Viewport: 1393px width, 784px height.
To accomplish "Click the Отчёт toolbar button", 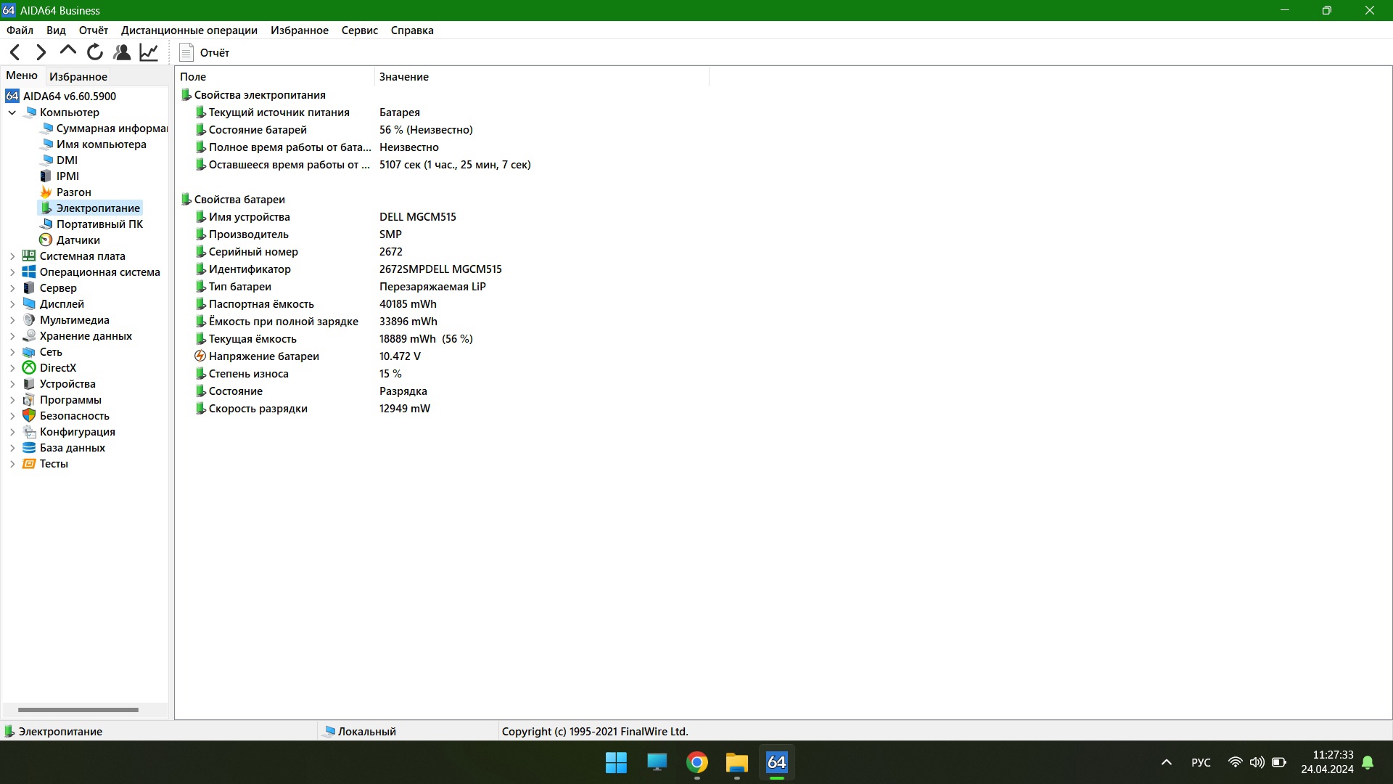I will point(205,52).
